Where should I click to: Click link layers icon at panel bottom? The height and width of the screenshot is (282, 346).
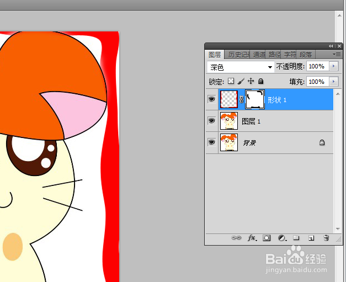[x=236, y=238]
